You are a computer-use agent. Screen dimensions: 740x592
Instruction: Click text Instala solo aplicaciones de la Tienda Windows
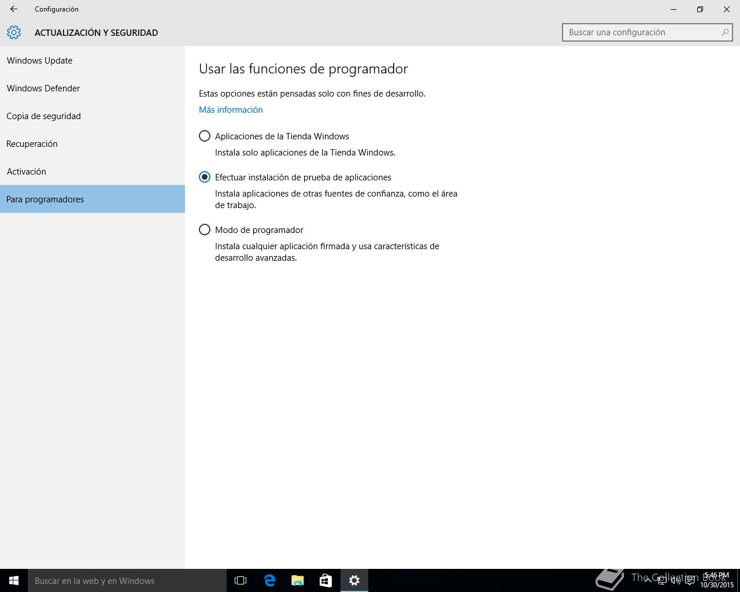point(305,153)
